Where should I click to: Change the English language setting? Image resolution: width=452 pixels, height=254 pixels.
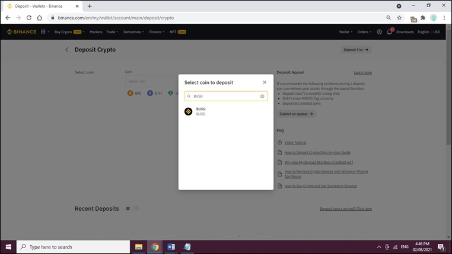pos(423,32)
